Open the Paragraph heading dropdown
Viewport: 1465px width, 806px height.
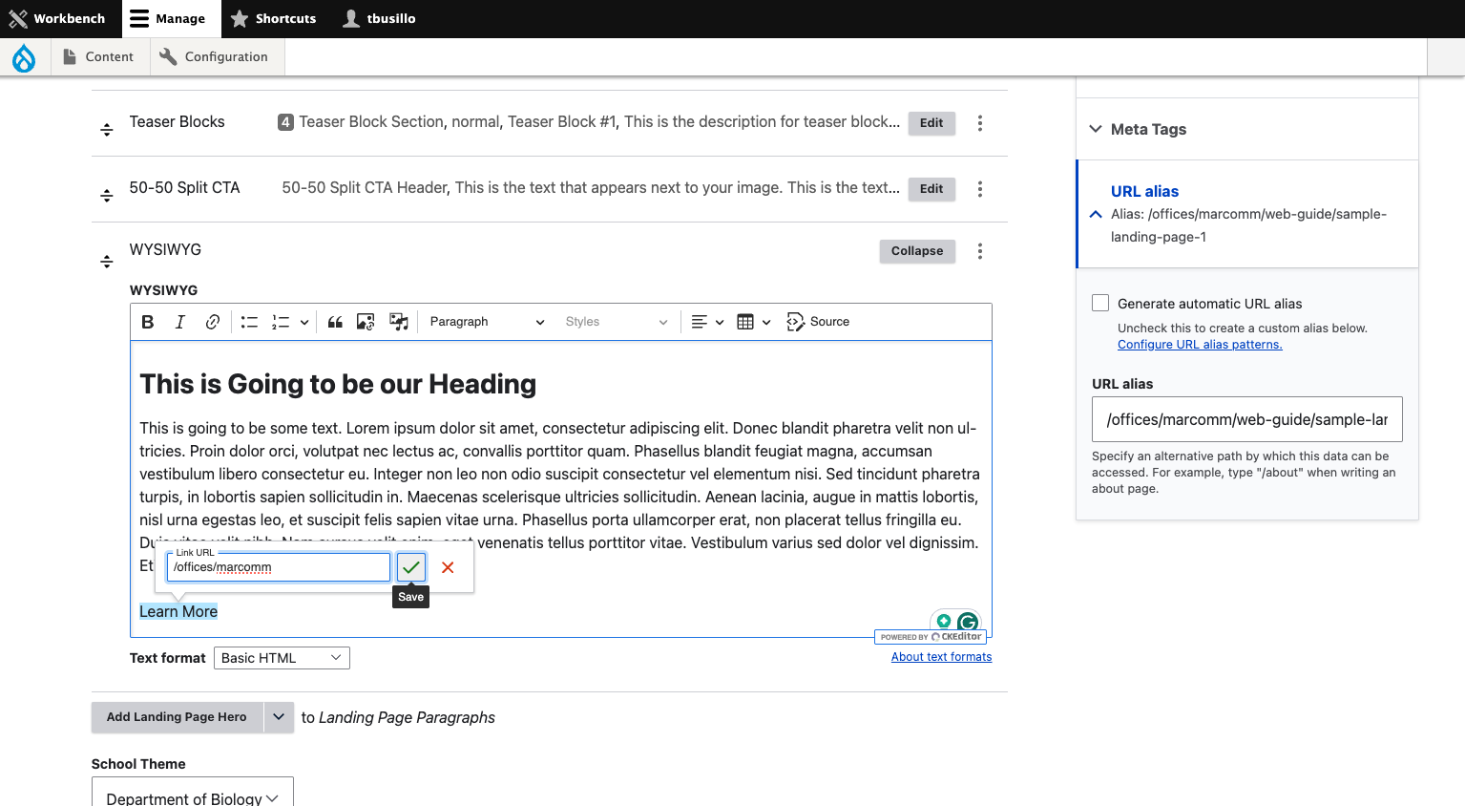coord(487,322)
